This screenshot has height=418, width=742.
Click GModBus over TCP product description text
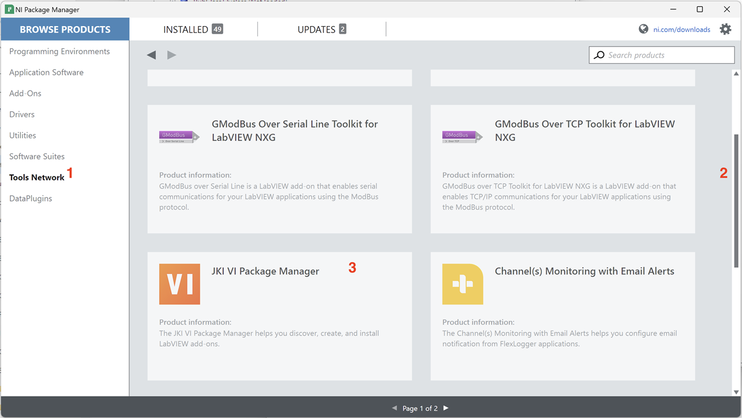[x=559, y=197]
